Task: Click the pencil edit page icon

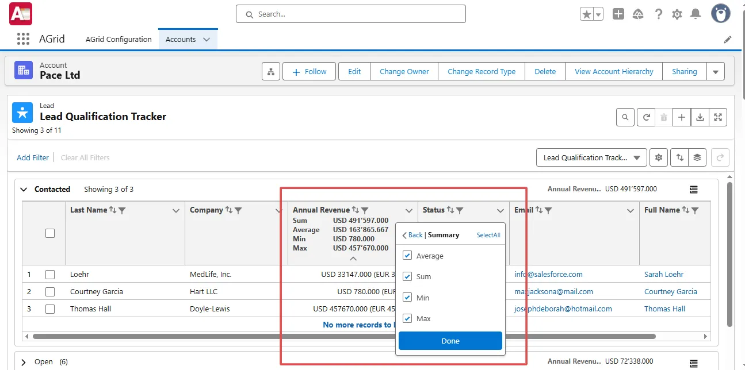Action: point(728,40)
